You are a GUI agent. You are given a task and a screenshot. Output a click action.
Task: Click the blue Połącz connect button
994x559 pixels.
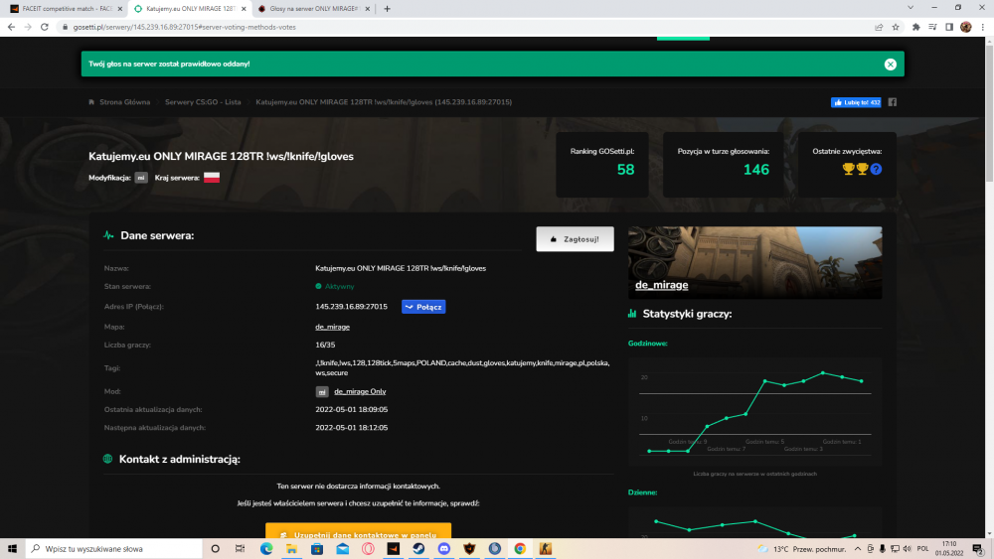423,307
